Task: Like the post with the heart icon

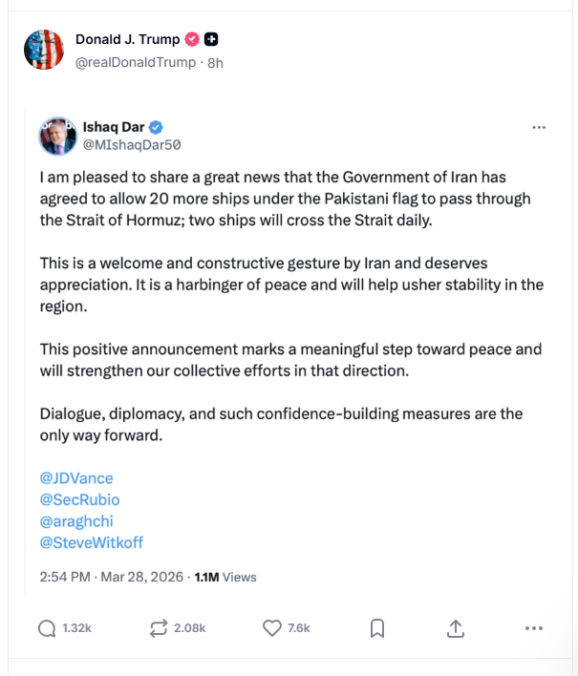Action: [272, 627]
